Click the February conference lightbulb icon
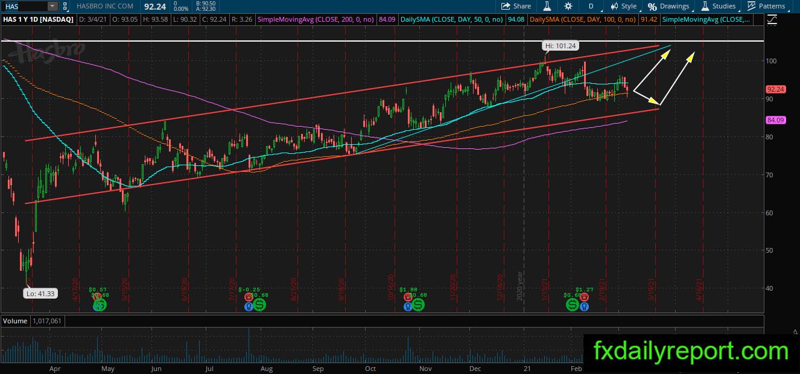 click(584, 306)
